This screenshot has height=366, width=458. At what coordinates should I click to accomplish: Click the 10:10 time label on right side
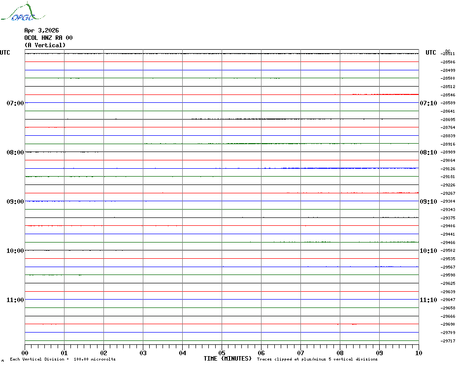tap(428, 251)
